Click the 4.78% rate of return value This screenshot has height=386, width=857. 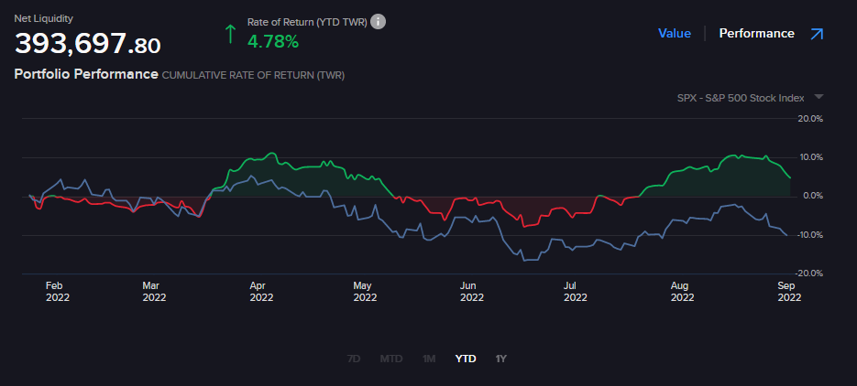pyautogui.click(x=273, y=41)
